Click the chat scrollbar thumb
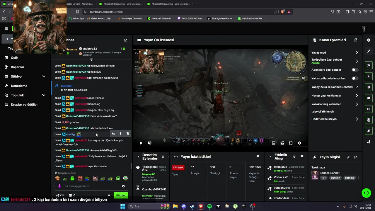Viewport: 375px width, 211px height. (131, 166)
